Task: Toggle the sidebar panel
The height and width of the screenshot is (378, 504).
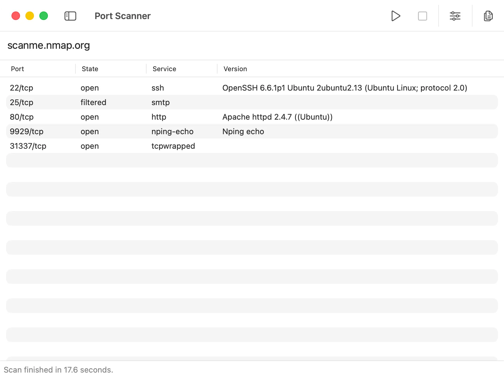Action: pyautogui.click(x=70, y=16)
